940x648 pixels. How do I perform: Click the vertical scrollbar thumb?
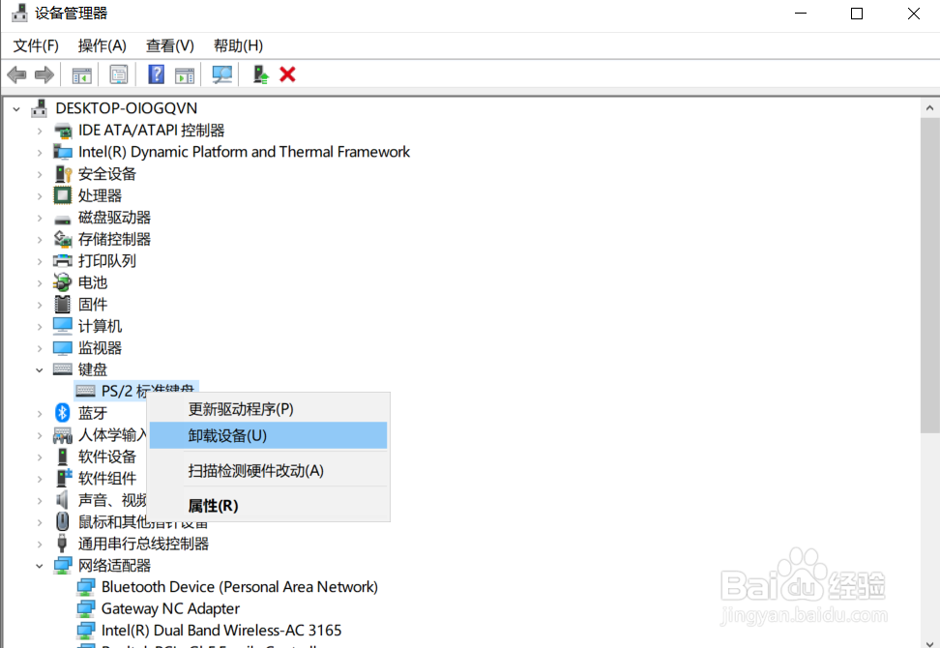coord(929,275)
